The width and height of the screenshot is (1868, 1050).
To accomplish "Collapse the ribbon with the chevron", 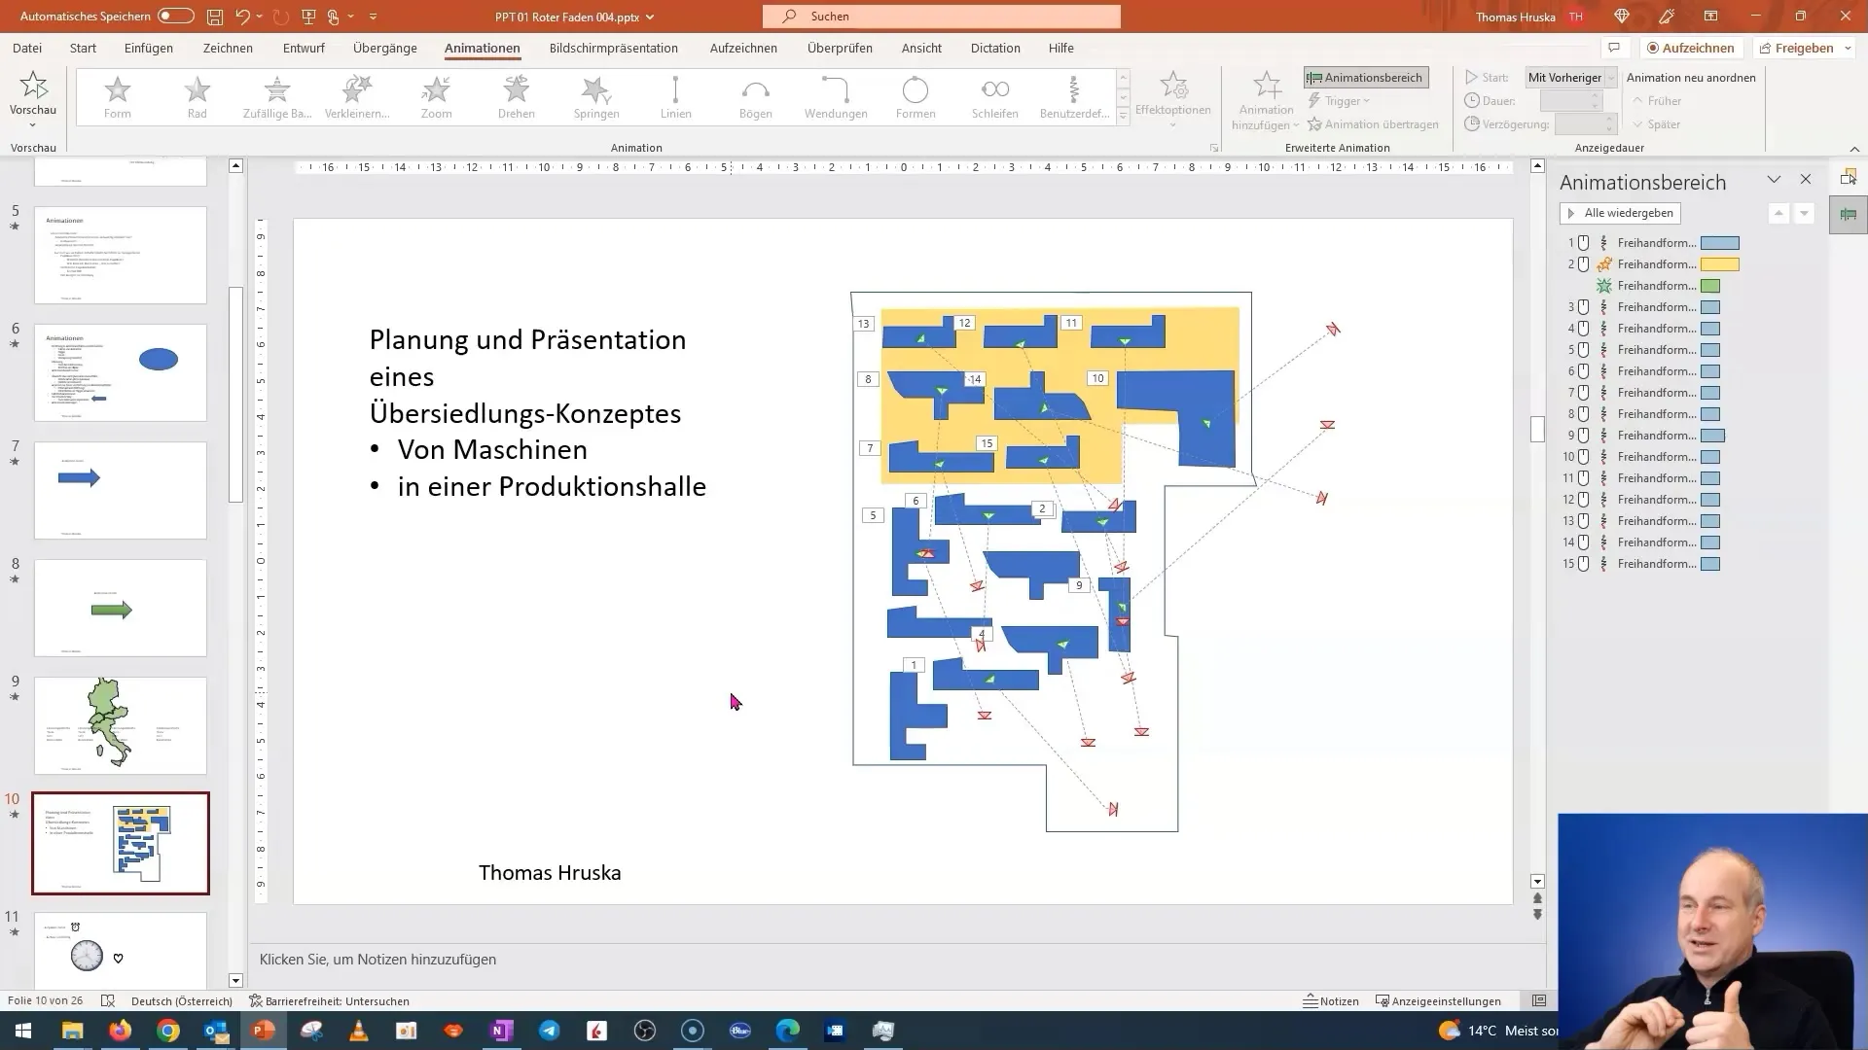I will click(x=1854, y=149).
